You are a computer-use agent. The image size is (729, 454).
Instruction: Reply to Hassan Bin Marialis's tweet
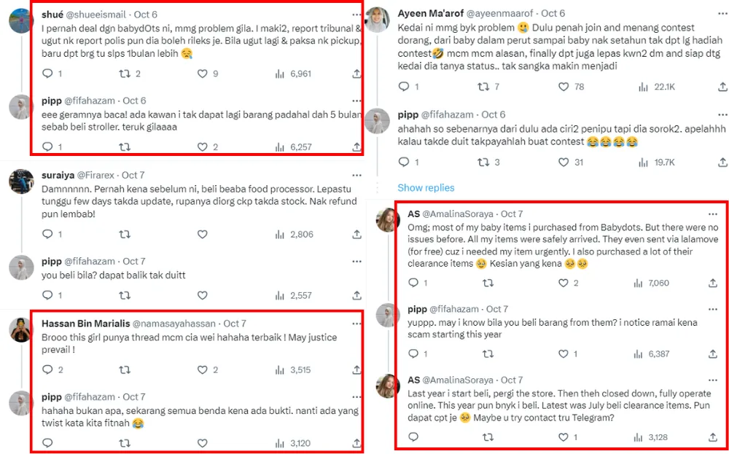coord(48,369)
